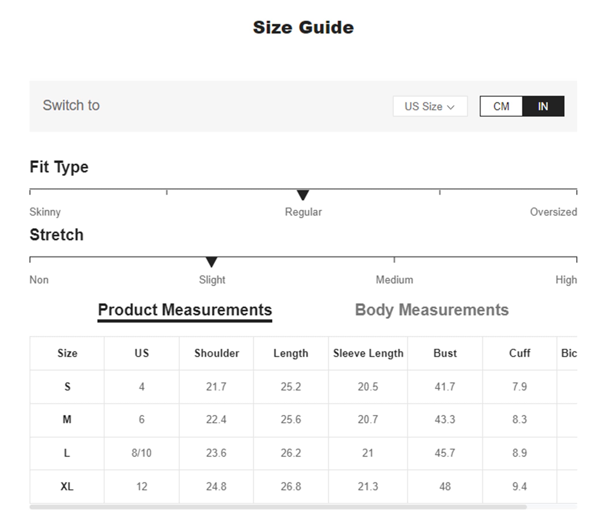
Task: Click the Shoulder column header
Action: click(216, 353)
